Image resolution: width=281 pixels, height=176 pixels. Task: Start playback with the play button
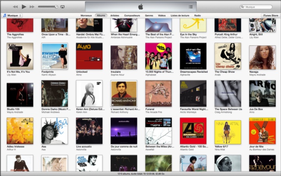pyautogui.click(x=24, y=7)
